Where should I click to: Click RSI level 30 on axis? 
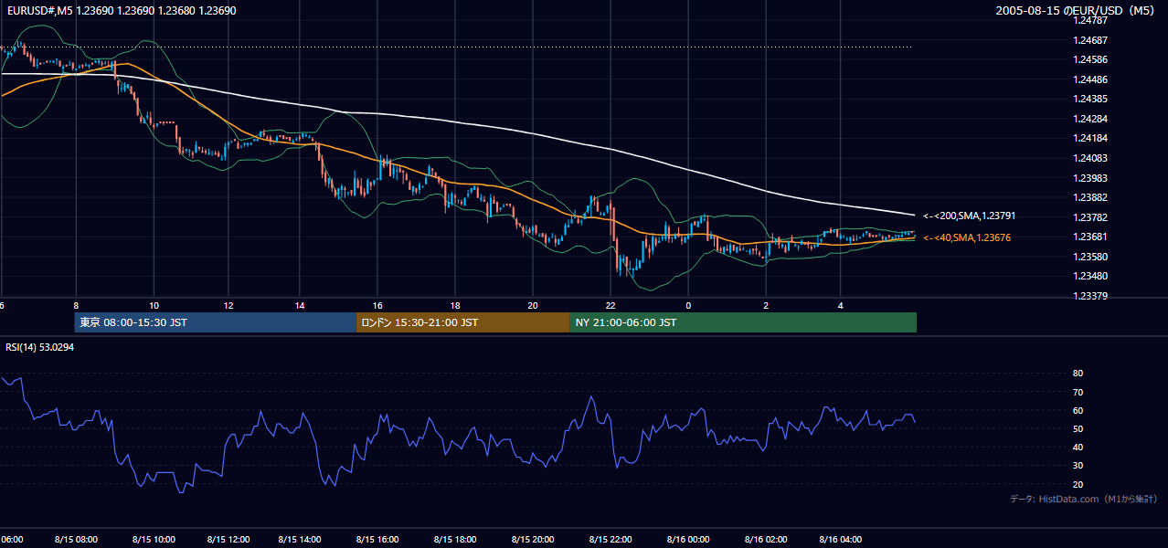tap(1078, 466)
